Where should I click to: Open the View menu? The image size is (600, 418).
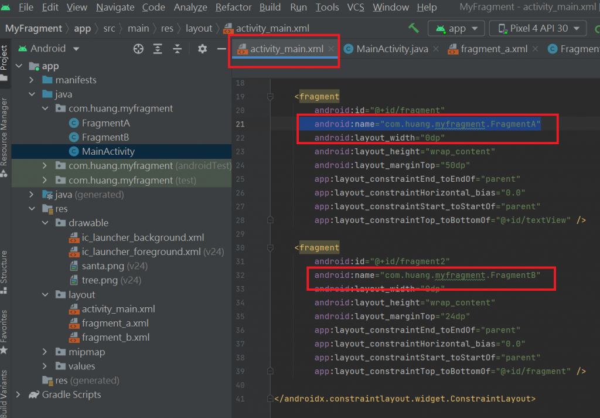[77, 7]
